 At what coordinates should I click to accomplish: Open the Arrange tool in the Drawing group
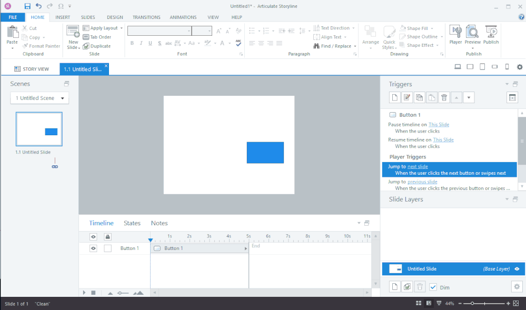pos(370,35)
